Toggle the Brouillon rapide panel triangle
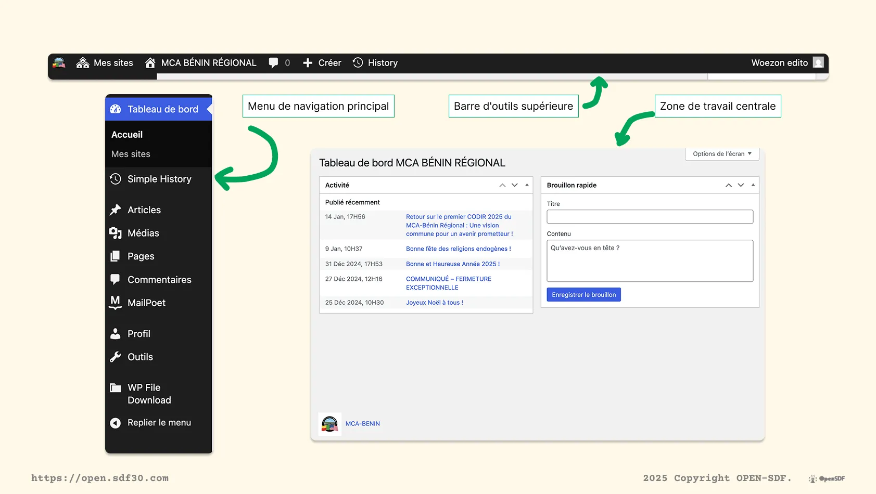 (x=753, y=185)
